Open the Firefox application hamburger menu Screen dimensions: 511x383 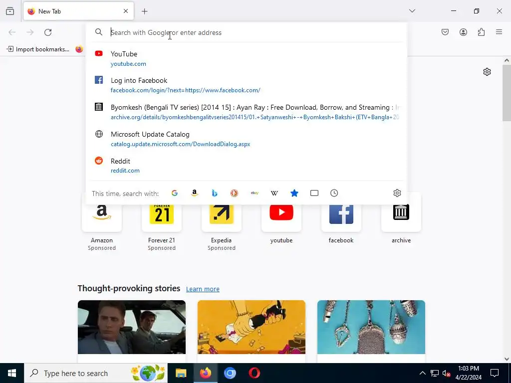(x=499, y=32)
